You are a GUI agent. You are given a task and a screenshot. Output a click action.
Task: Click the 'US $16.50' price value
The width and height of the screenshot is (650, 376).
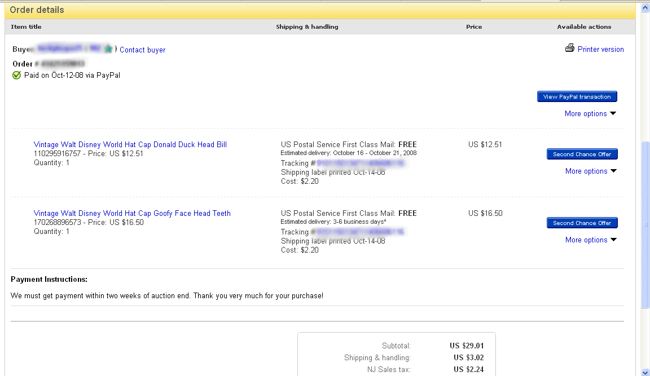tap(485, 213)
